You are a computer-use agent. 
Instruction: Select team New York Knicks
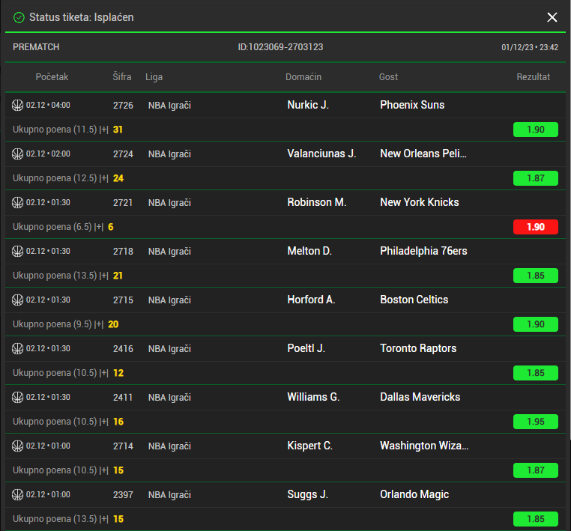click(420, 202)
